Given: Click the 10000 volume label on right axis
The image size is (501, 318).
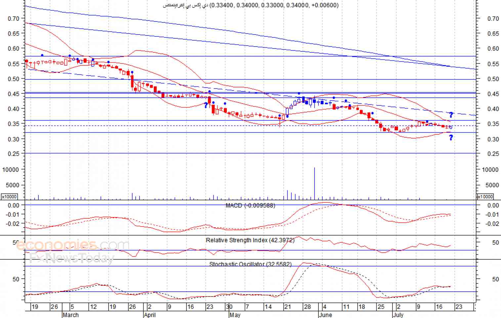Looking at the screenshot, I should [490, 170].
